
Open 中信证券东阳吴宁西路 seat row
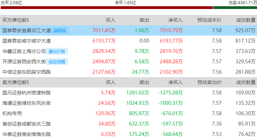128,72
